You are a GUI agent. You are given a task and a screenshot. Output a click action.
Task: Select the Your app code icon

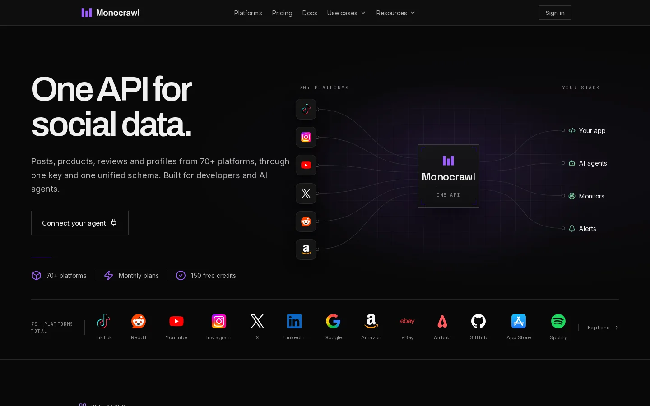[x=572, y=131]
